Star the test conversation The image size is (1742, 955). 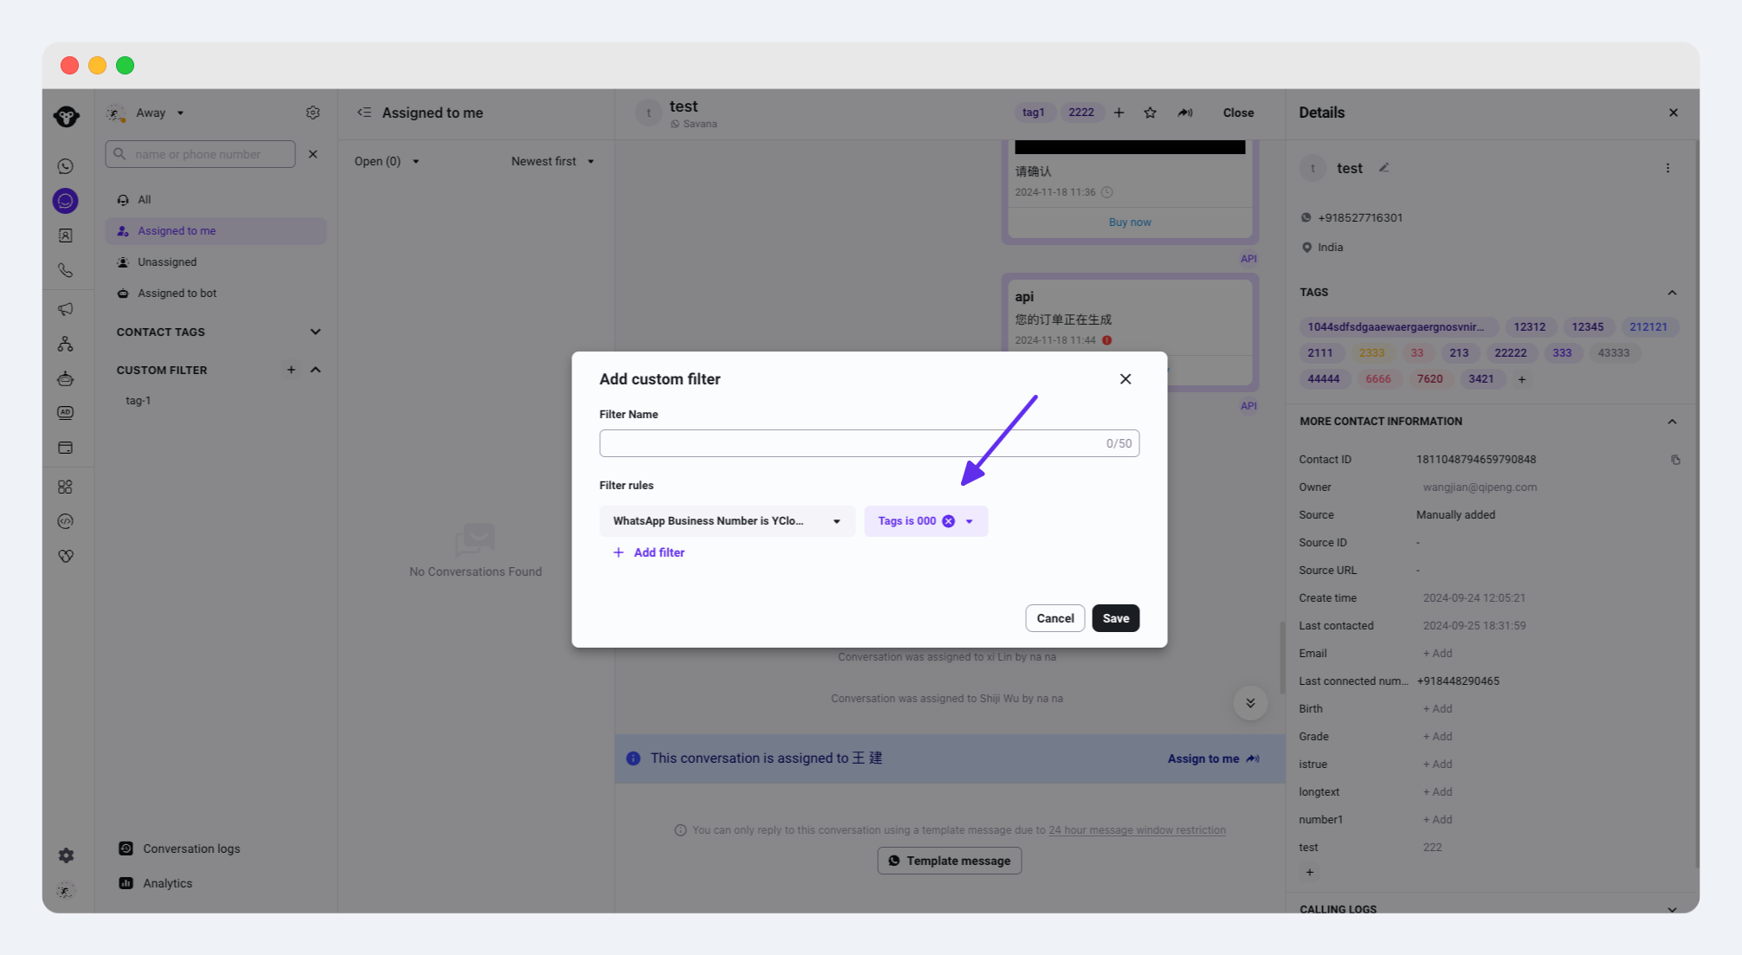(x=1150, y=113)
